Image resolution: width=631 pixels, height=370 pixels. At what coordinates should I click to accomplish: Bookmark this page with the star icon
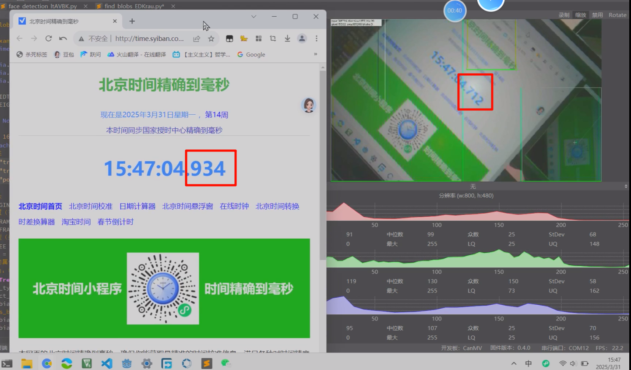(x=211, y=39)
